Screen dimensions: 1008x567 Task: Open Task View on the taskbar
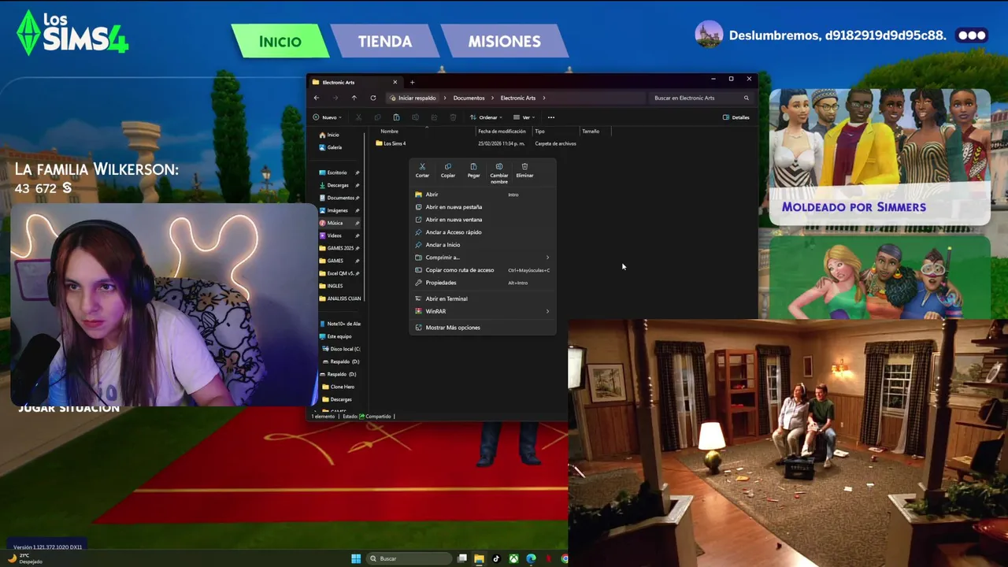(462, 558)
